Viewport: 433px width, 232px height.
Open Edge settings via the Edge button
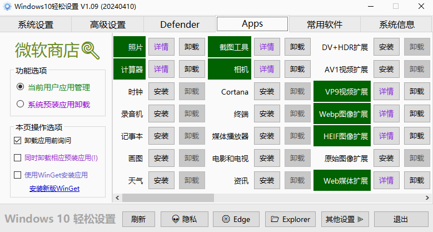pyautogui.click(x=236, y=219)
